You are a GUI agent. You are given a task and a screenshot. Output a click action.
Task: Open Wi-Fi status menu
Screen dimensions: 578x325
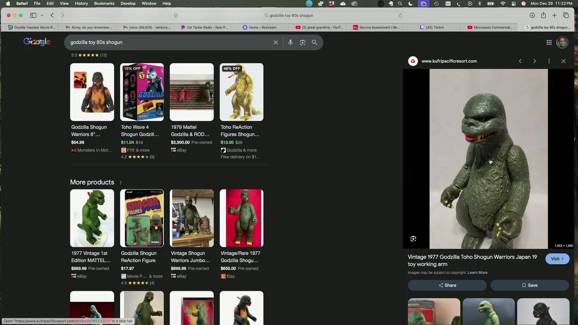click(x=503, y=4)
